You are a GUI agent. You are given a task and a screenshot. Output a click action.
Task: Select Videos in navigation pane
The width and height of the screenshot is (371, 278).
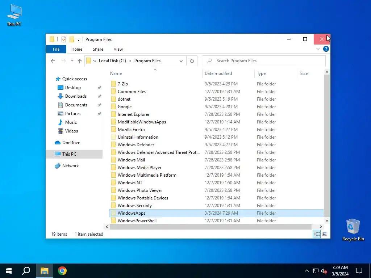tap(71, 131)
